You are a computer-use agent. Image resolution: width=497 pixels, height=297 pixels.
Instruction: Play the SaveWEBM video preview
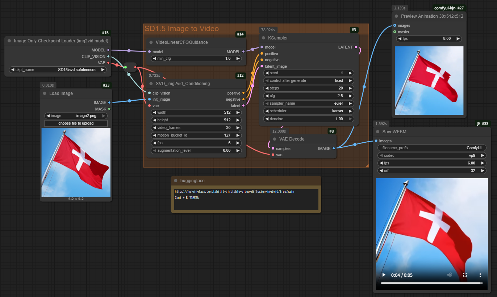pyautogui.click(x=384, y=275)
